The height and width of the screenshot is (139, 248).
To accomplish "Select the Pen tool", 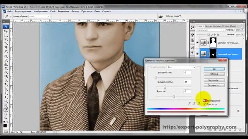I will 6,89.
